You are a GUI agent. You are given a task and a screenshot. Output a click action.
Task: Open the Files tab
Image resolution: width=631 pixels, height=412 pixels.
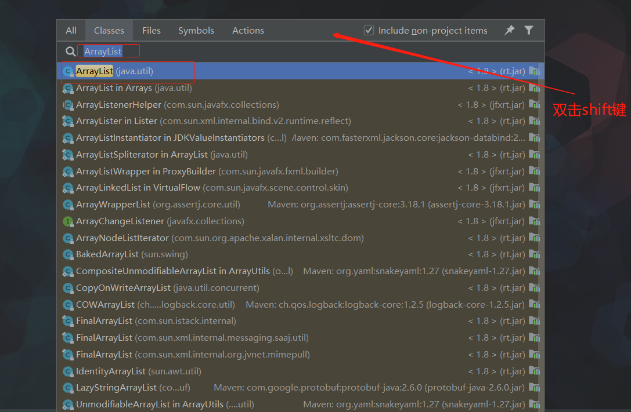tap(152, 31)
